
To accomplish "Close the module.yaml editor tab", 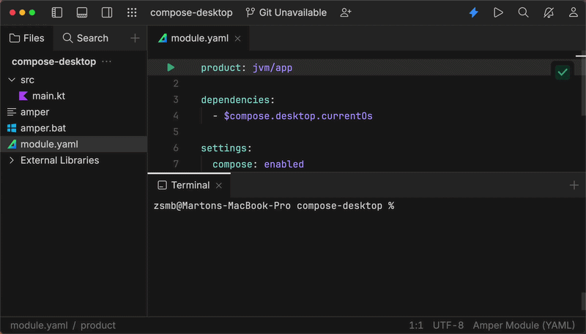I will click(x=237, y=39).
